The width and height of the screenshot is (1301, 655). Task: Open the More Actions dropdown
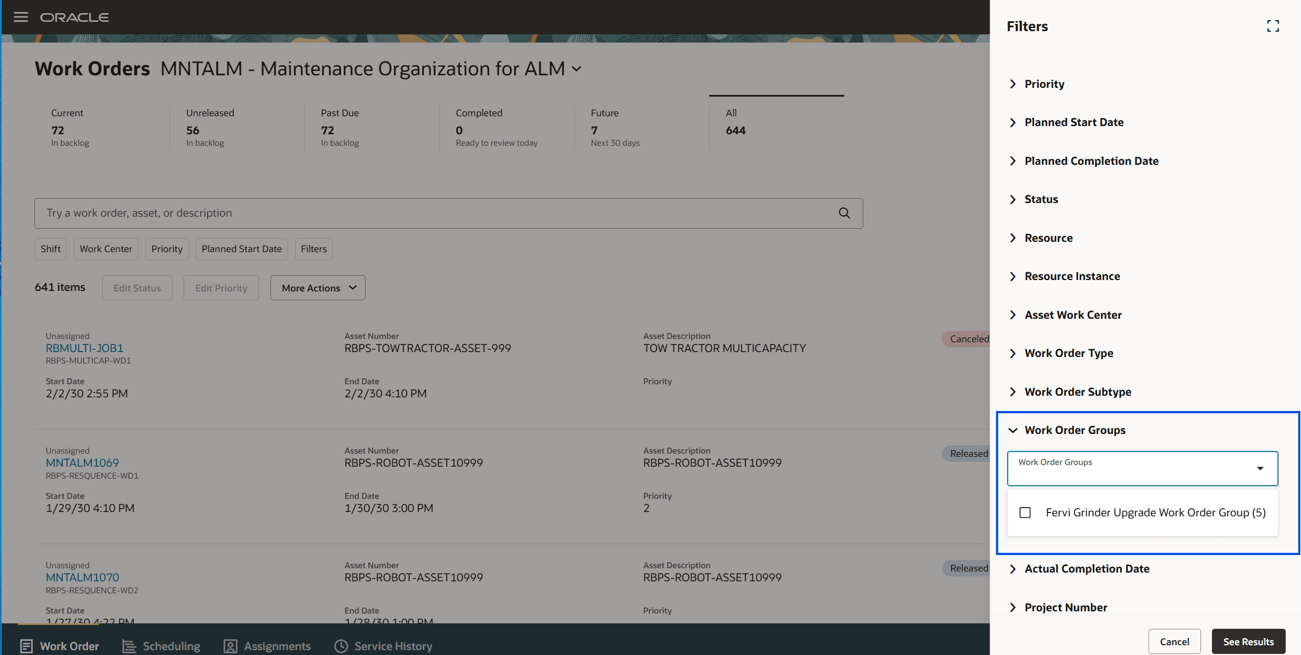[x=317, y=288]
